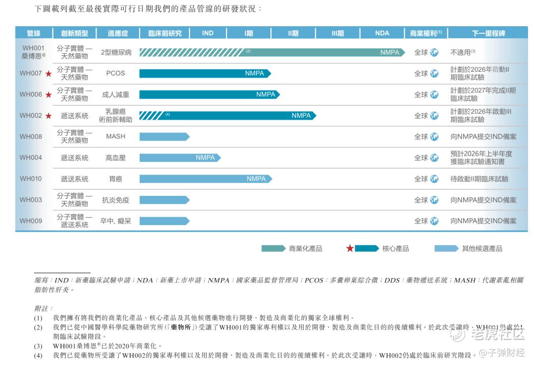Click the WH010 胃癌 progress bar
Screen dimensions: 535x365
pos(206,179)
